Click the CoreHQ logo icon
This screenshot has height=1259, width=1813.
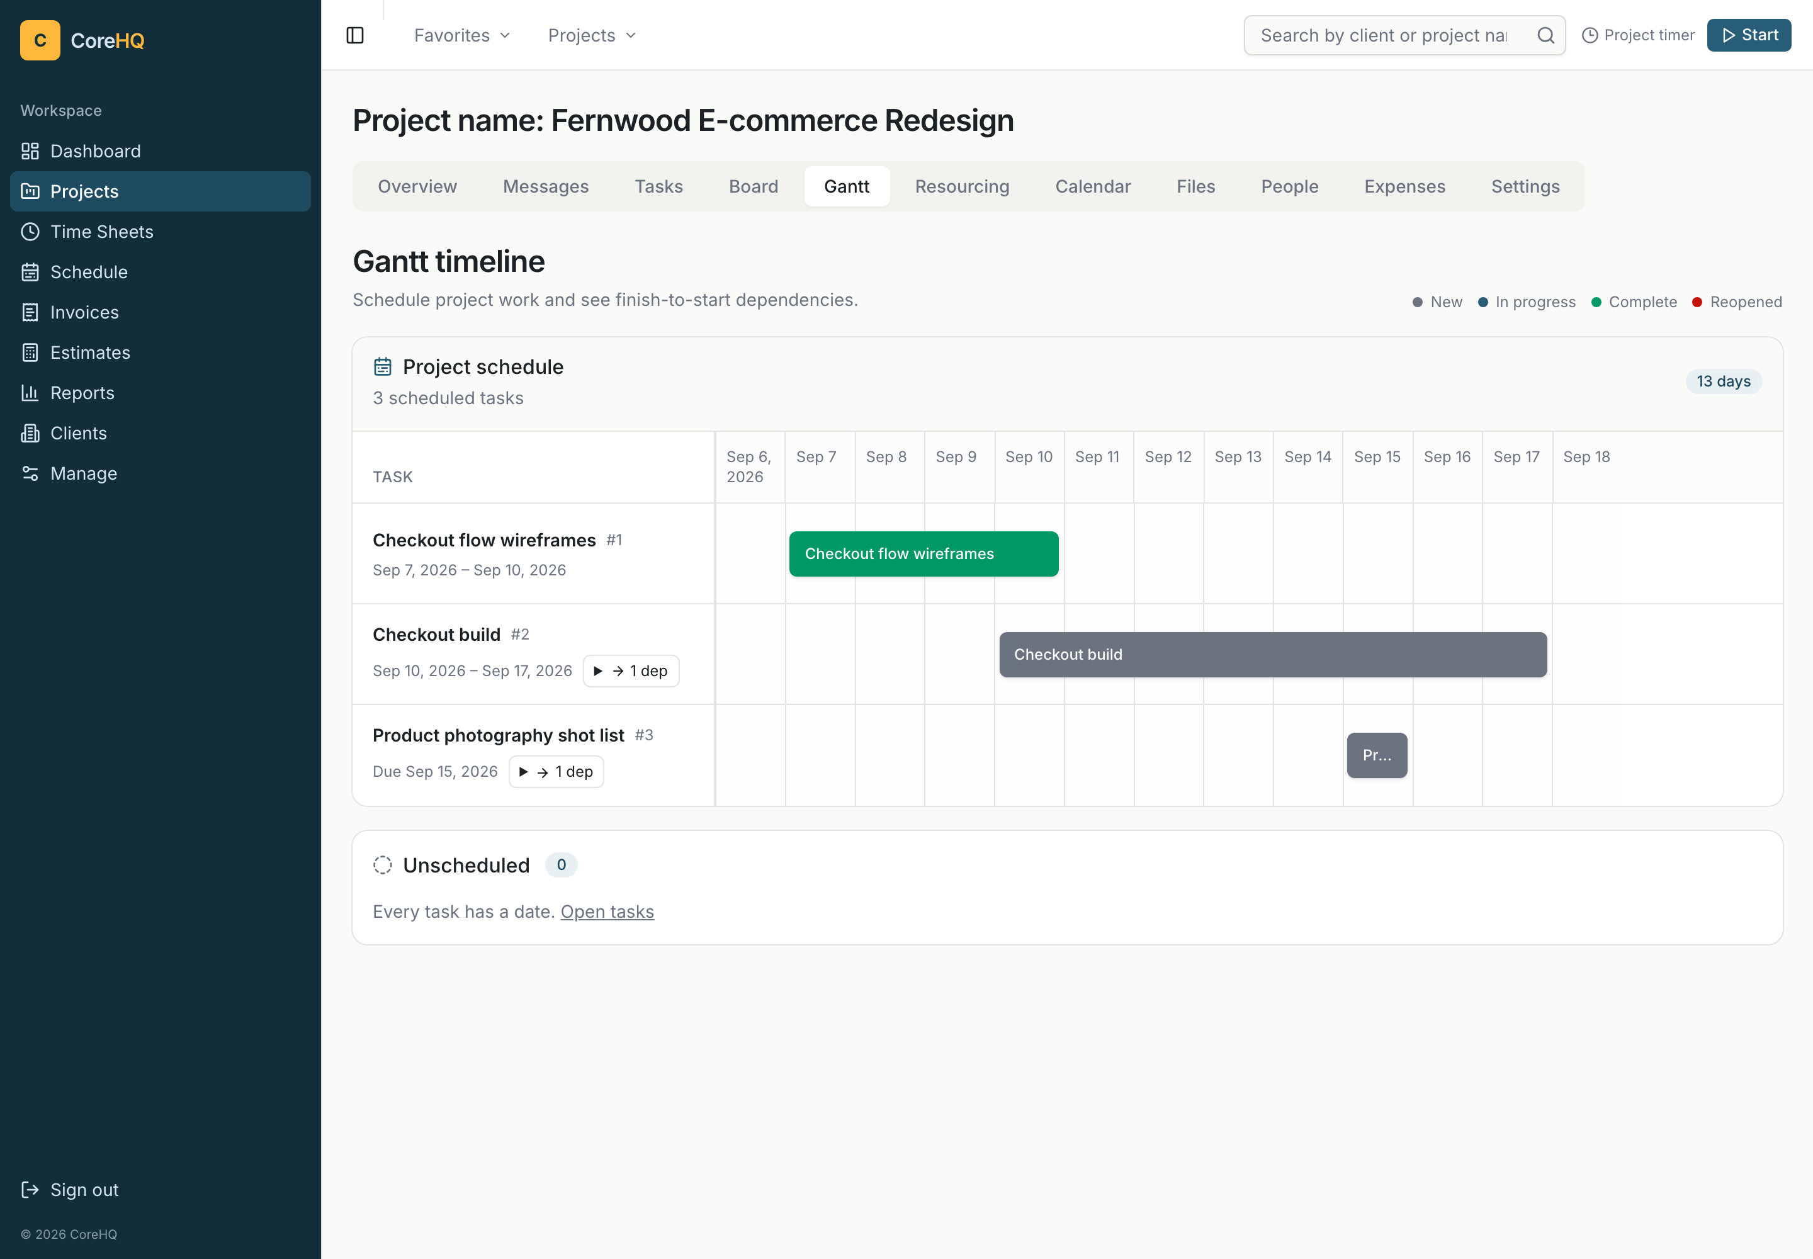click(40, 40)
